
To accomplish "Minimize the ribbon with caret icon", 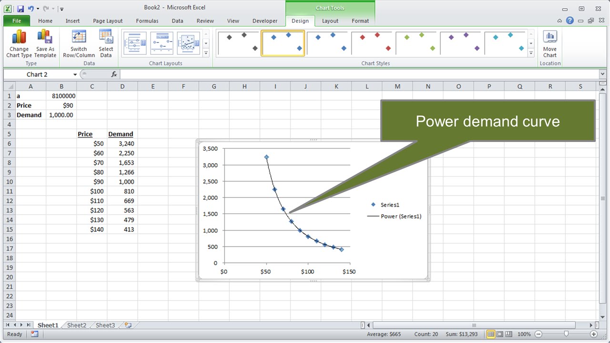I will [x=560, y=21].
